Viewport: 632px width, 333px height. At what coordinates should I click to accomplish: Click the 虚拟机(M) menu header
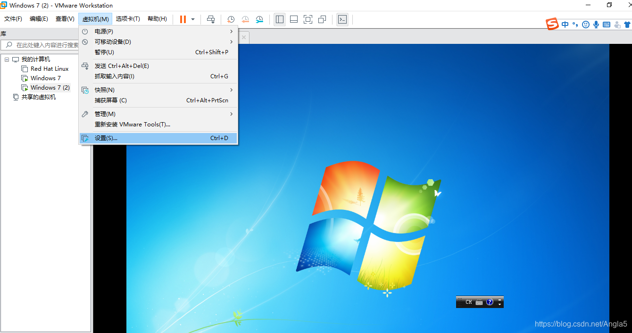coord(96,19)
